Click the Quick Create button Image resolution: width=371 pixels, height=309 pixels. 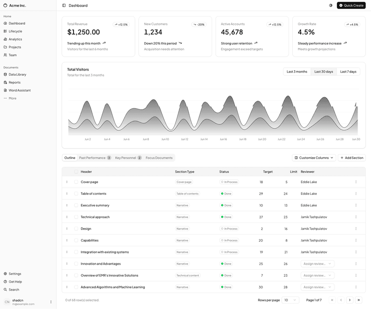pyautogui.click(x=351, y=5)
